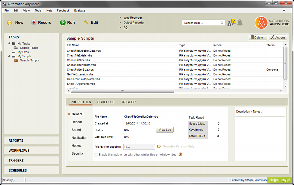Collapse the My Scripts tree node

[x=9, y=56]
